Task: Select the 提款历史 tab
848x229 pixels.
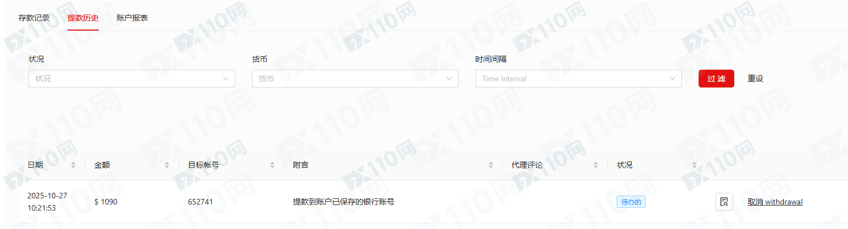Action: [x=83, y=18]
